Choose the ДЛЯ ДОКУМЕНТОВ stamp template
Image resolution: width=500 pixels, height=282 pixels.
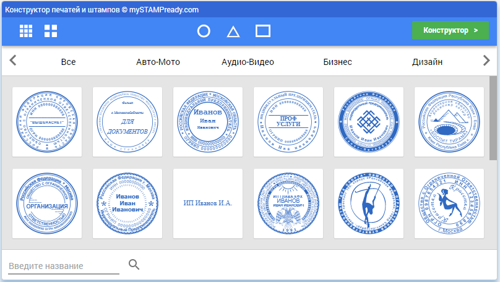coord(127,122)
